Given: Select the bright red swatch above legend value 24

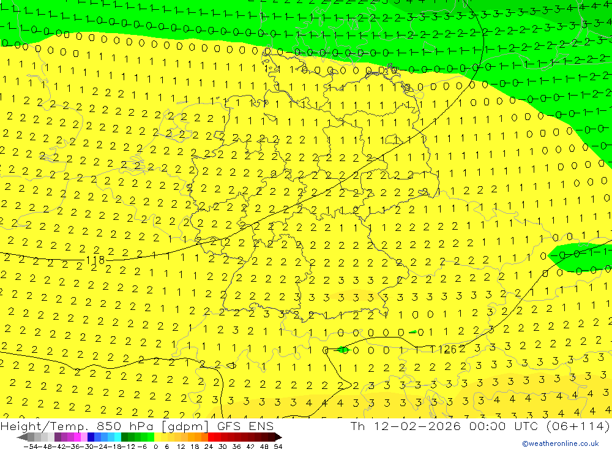Looking at the screenshot, I should pyautogui.click(x=211, y=437).
